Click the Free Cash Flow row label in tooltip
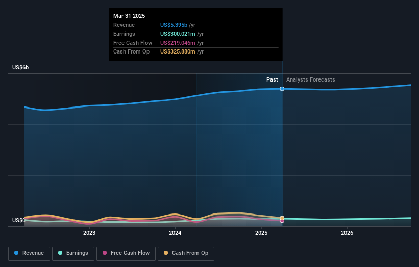This screenshot has width=419, height=267. tap(133, 43)
